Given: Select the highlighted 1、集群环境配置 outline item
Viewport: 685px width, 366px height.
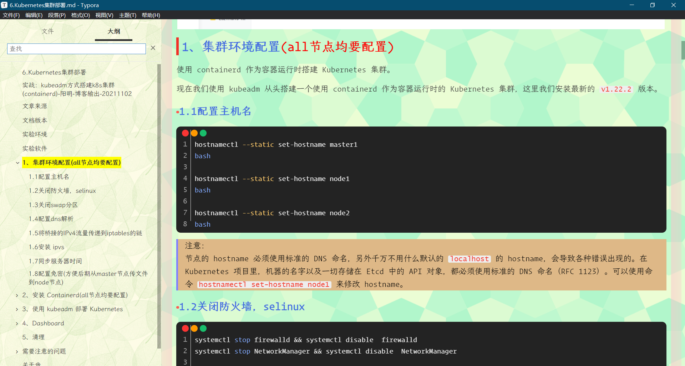Looking at the screenshot, I should tap(71, 163).
